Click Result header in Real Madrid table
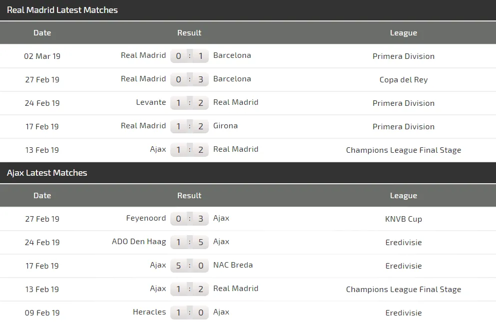 (189, 32)
